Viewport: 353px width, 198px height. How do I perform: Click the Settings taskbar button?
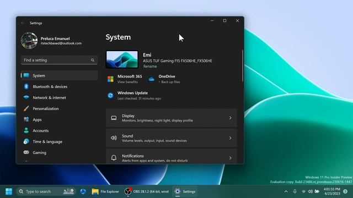click(x=185, y=191)
